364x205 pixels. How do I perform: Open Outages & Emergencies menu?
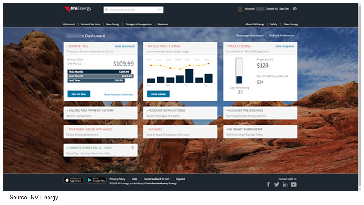139,24
